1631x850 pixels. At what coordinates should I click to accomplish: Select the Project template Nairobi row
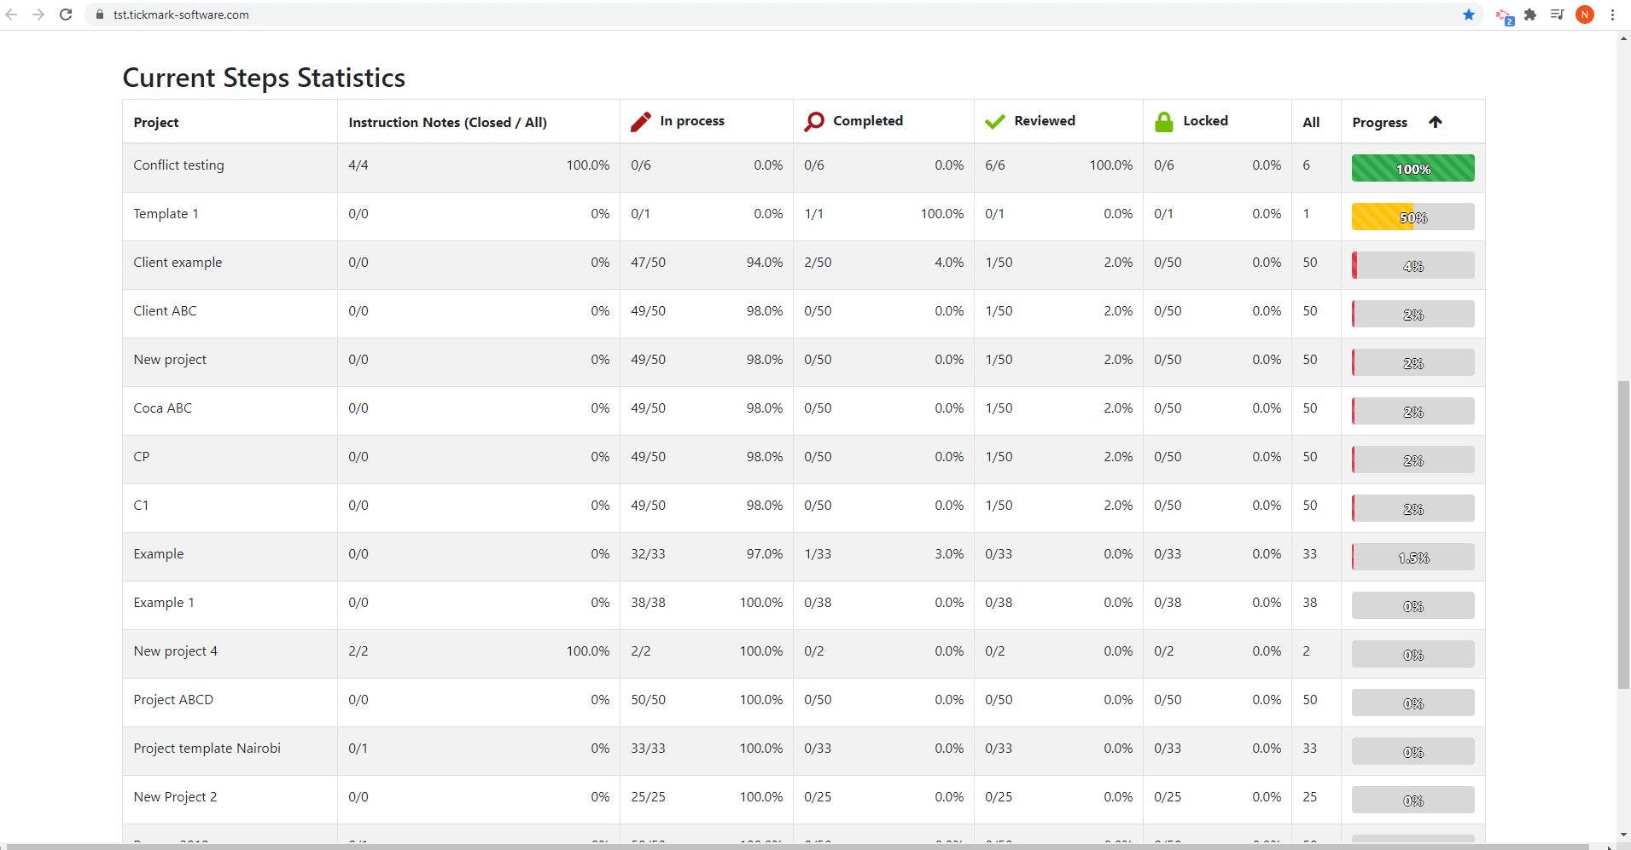(207, 749)
